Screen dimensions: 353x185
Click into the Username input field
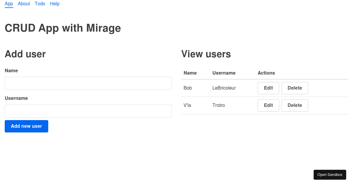coord(88,111)
